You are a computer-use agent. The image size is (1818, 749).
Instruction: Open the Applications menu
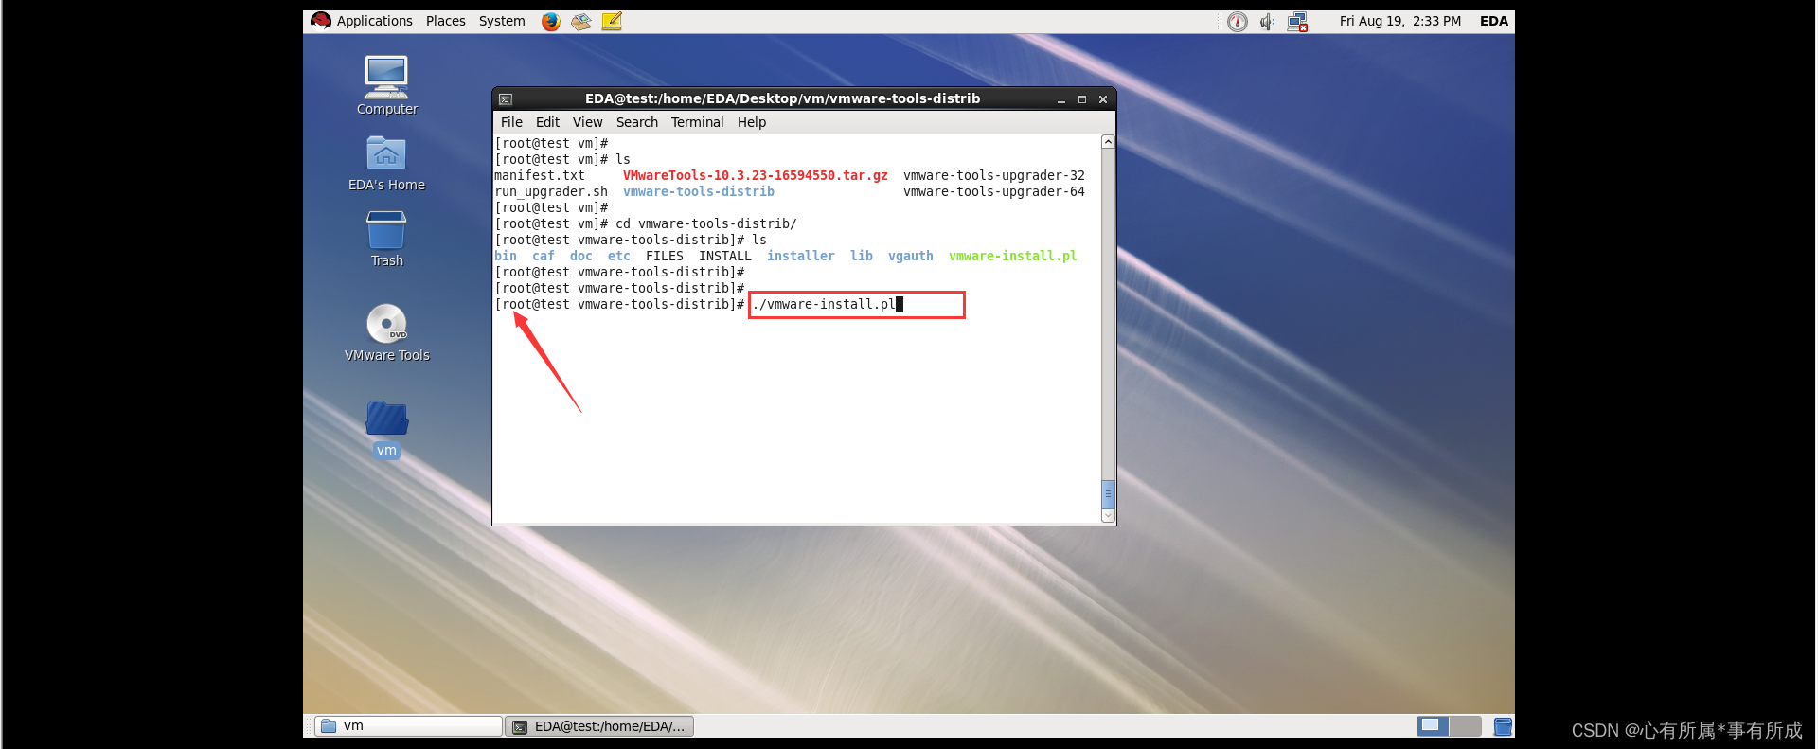374,21
